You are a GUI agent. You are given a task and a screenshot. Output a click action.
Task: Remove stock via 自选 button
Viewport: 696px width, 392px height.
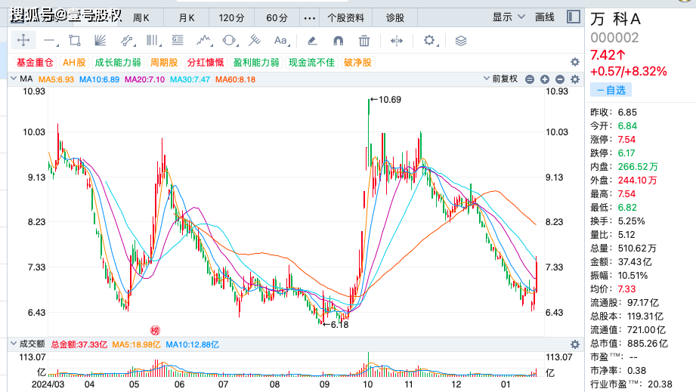click(x=611, y=90)
